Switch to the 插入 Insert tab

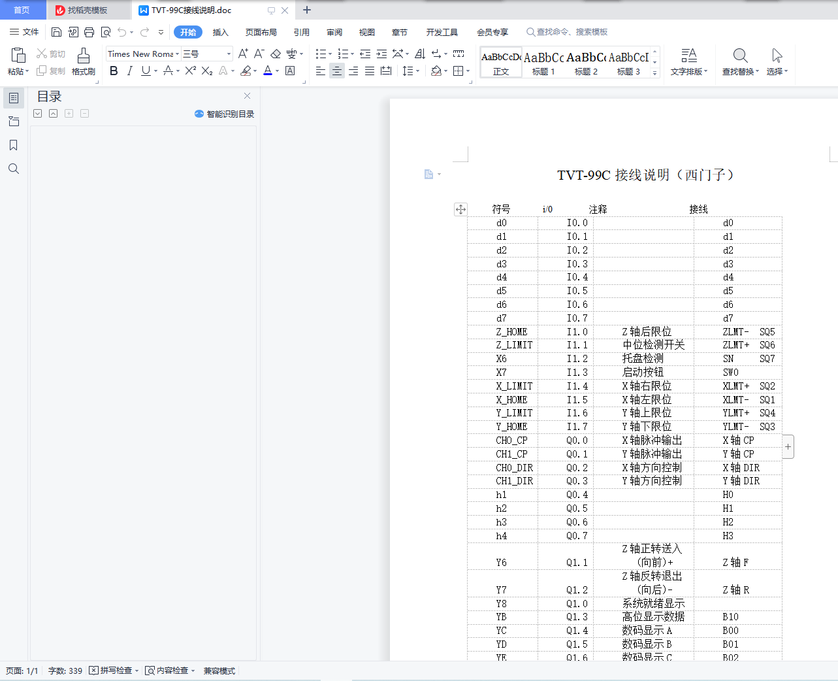tap(221, 32)
